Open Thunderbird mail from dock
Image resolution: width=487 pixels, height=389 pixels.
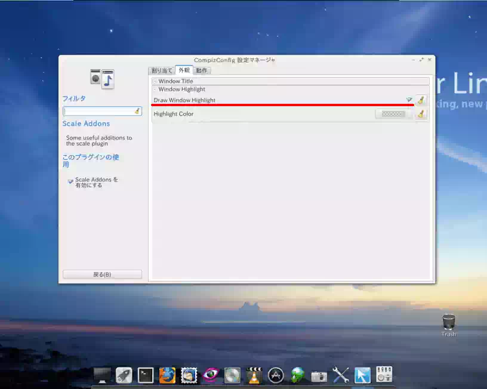(x=189, y=375)
